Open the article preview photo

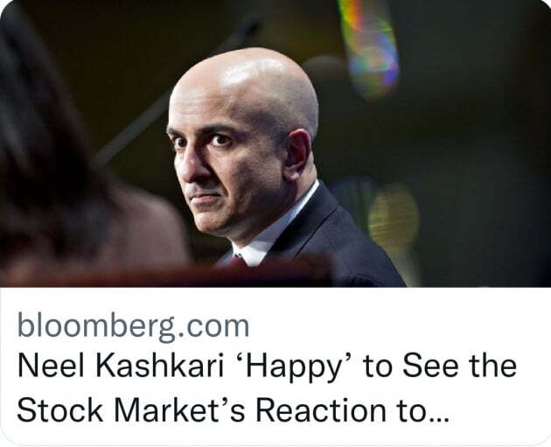[x=275, y=143]
